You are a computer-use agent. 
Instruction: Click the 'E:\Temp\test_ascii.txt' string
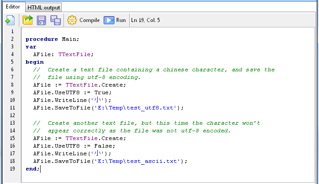pos(137,161)
